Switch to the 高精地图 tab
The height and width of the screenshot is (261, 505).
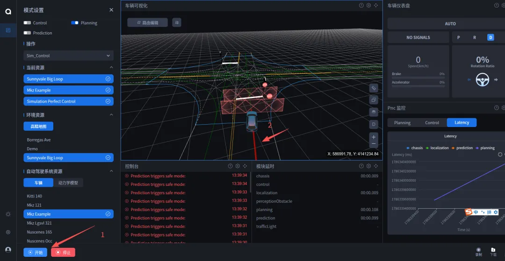38,127
